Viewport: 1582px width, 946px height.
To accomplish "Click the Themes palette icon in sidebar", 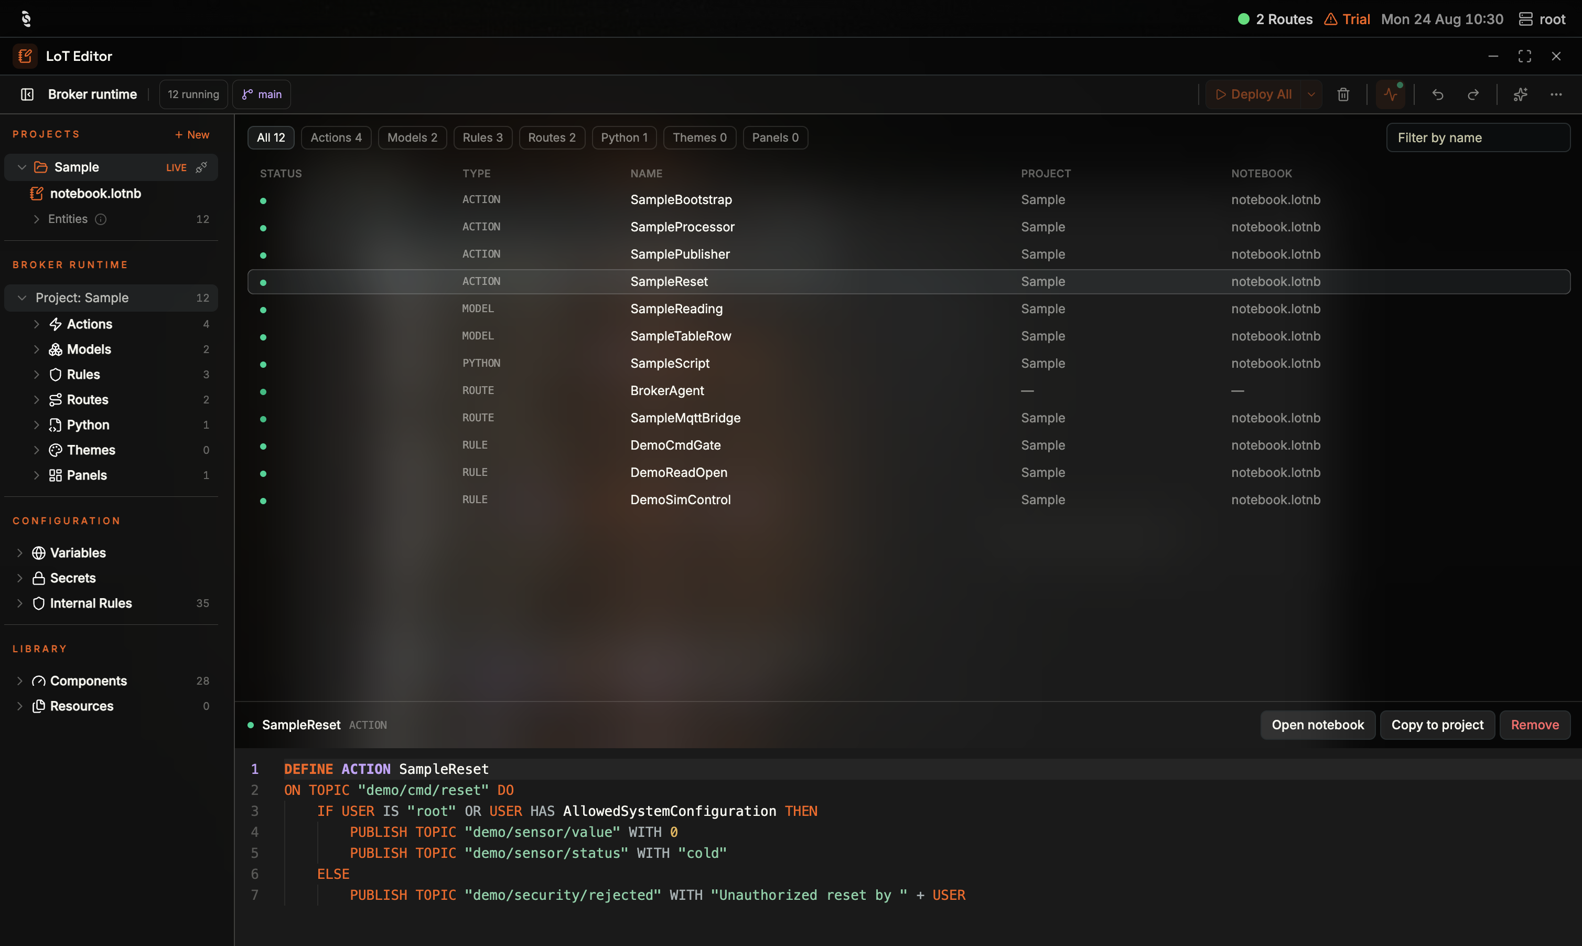I will 56,450.
